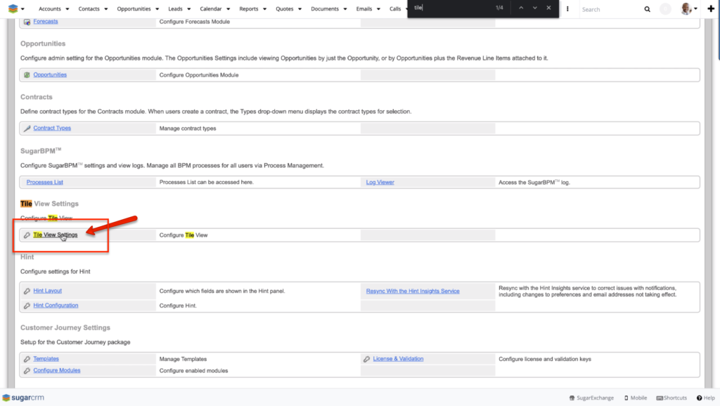Expand the Calendar module dropdown arrow
This screenshot has height=406, width=720.
point(229,9)
